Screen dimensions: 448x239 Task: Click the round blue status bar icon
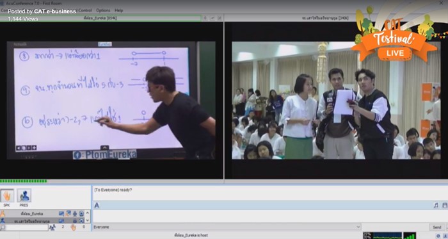point(438,236)
